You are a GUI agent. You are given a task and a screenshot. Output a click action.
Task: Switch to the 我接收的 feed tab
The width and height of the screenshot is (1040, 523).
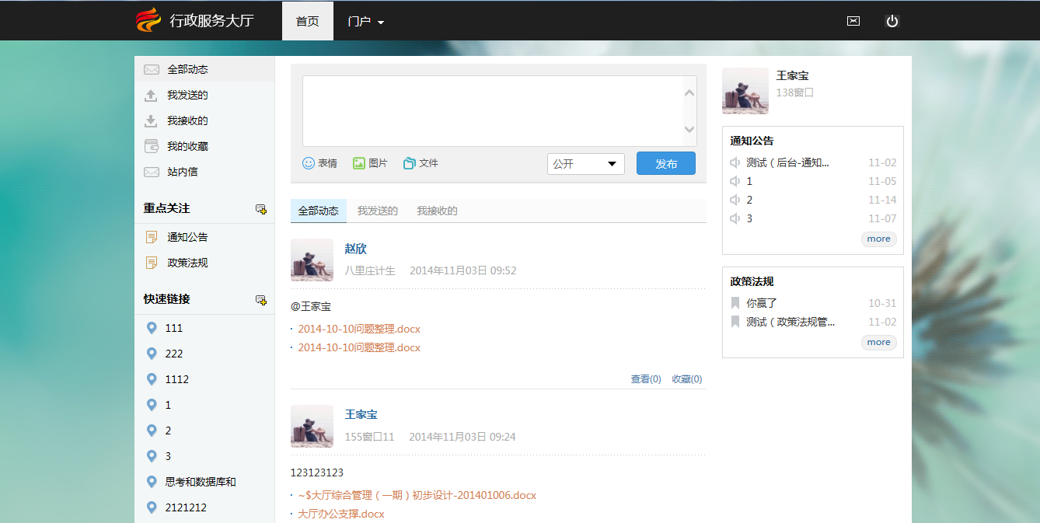tap(437, 211)
